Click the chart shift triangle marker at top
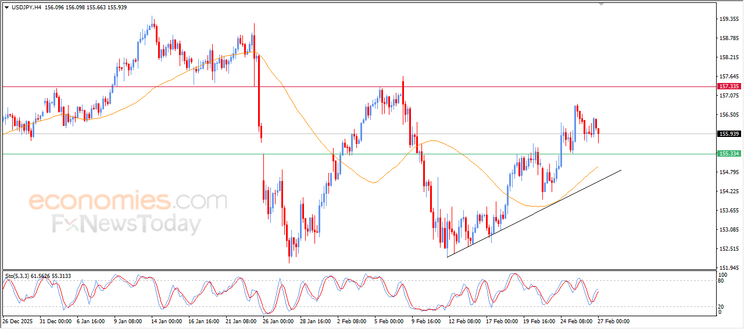 coord(601,4)
